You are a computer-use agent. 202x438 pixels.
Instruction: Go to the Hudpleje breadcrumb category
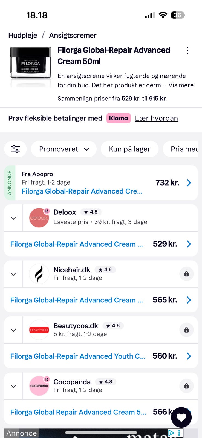[23, 35]
